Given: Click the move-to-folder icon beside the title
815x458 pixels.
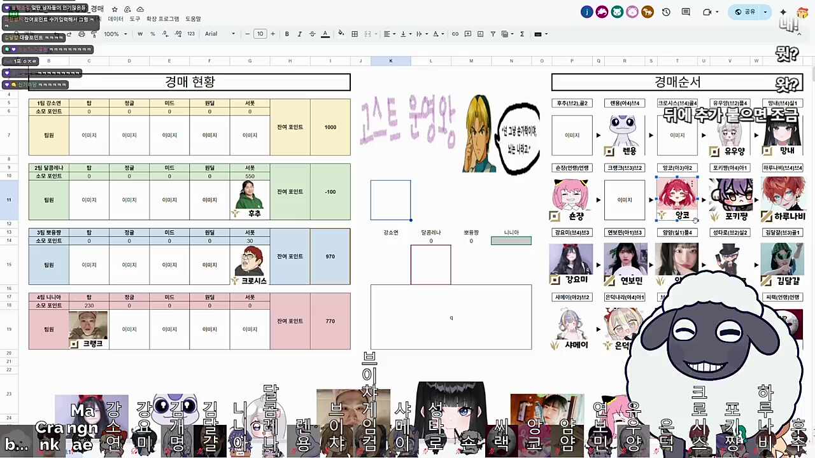Looking at the screenshot, I should click(127, 10).
